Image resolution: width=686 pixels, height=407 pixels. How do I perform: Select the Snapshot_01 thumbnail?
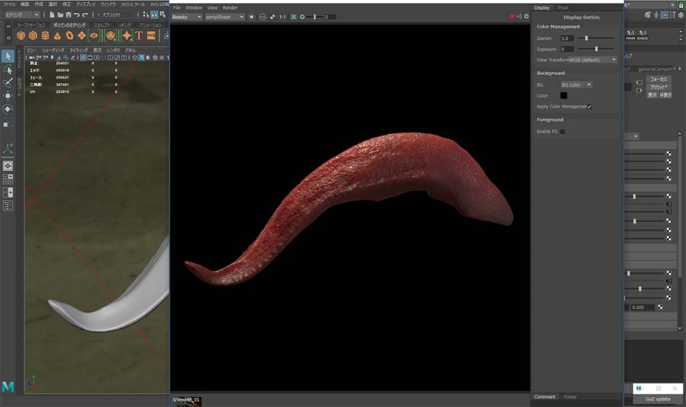click(186, 400)
